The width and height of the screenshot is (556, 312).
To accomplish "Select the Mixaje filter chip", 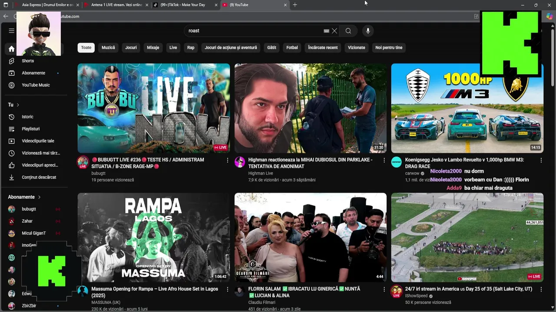I will [153, 48].
